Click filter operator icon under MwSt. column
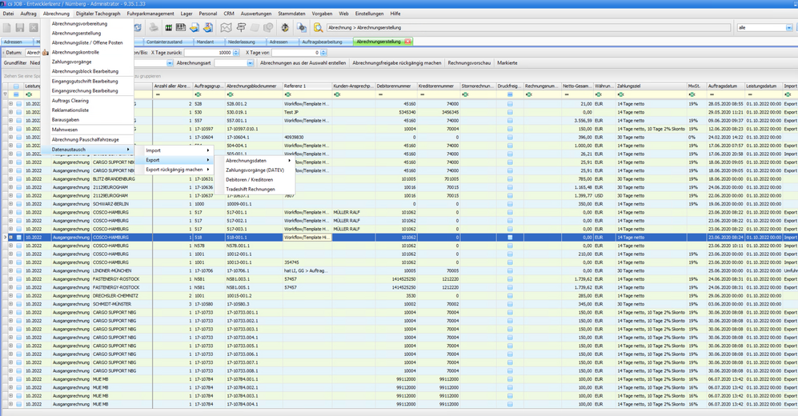 pos(692,94)
